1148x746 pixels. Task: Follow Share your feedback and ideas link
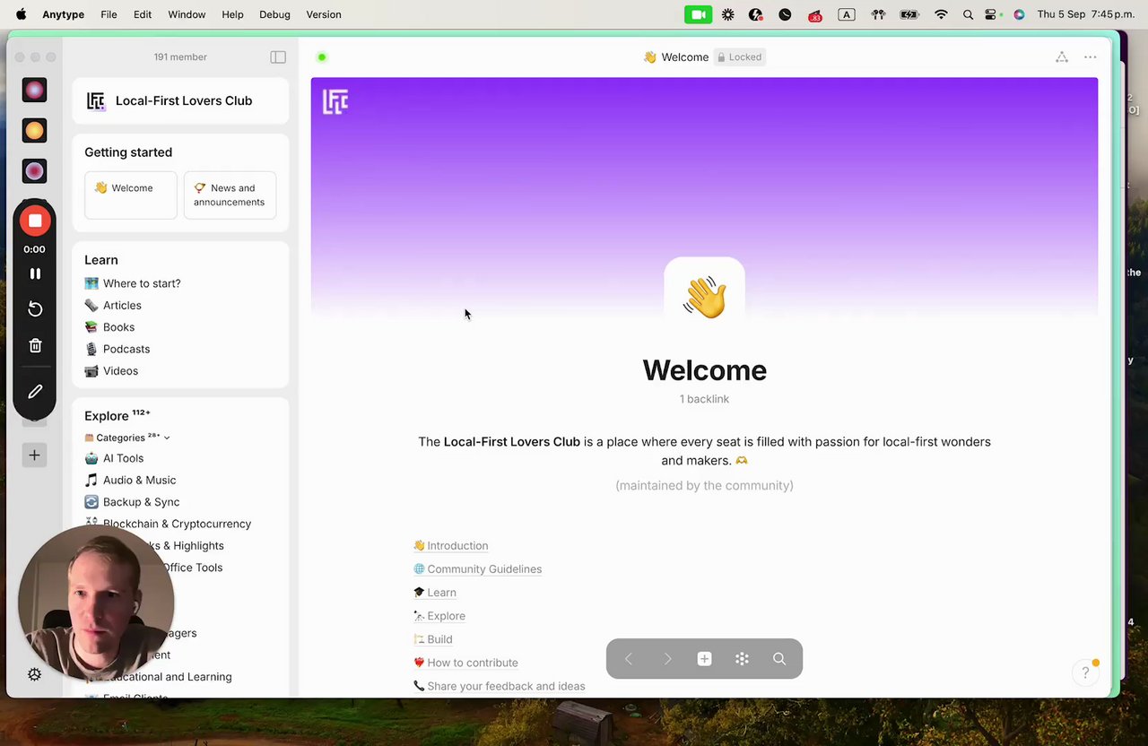coord(500,686)
